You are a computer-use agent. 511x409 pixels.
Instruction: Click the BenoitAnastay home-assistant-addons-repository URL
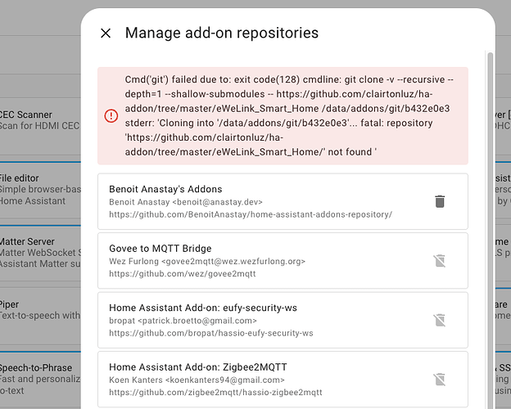(251, 214)
